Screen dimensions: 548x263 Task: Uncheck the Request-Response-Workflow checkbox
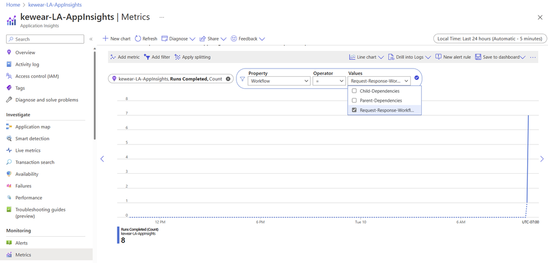point(354,110)
